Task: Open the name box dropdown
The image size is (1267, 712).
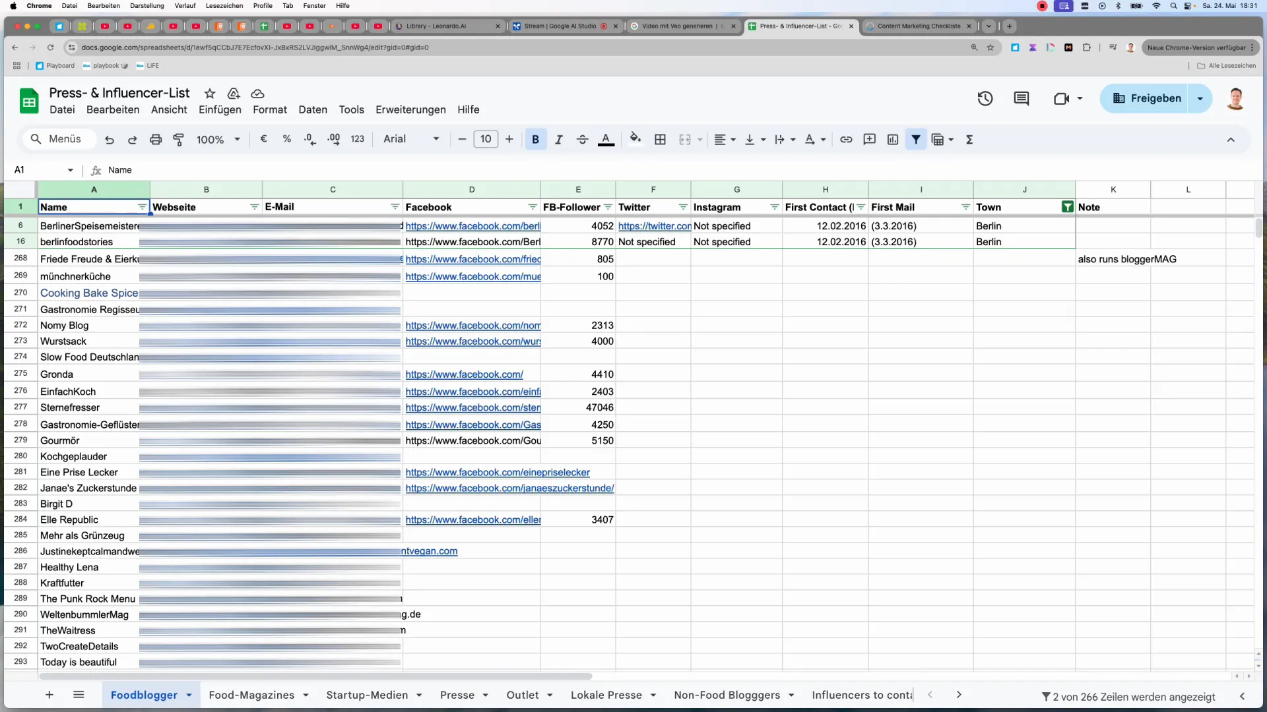Action: tap(71, 170)
